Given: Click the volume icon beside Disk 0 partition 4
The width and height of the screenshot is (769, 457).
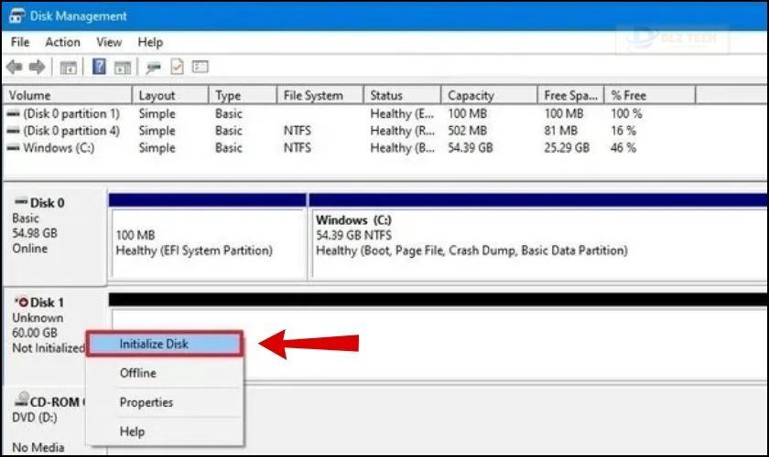Looking at the screenshot, I should click(x=14, y=131).
